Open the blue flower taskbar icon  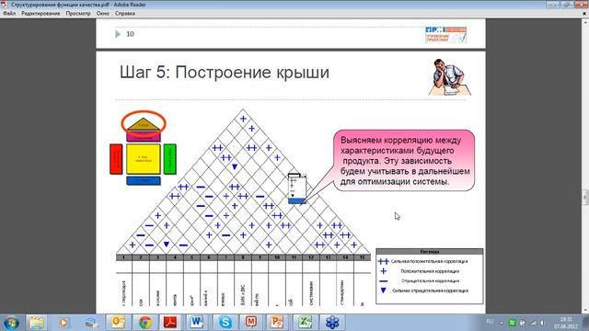coord(332,323)
